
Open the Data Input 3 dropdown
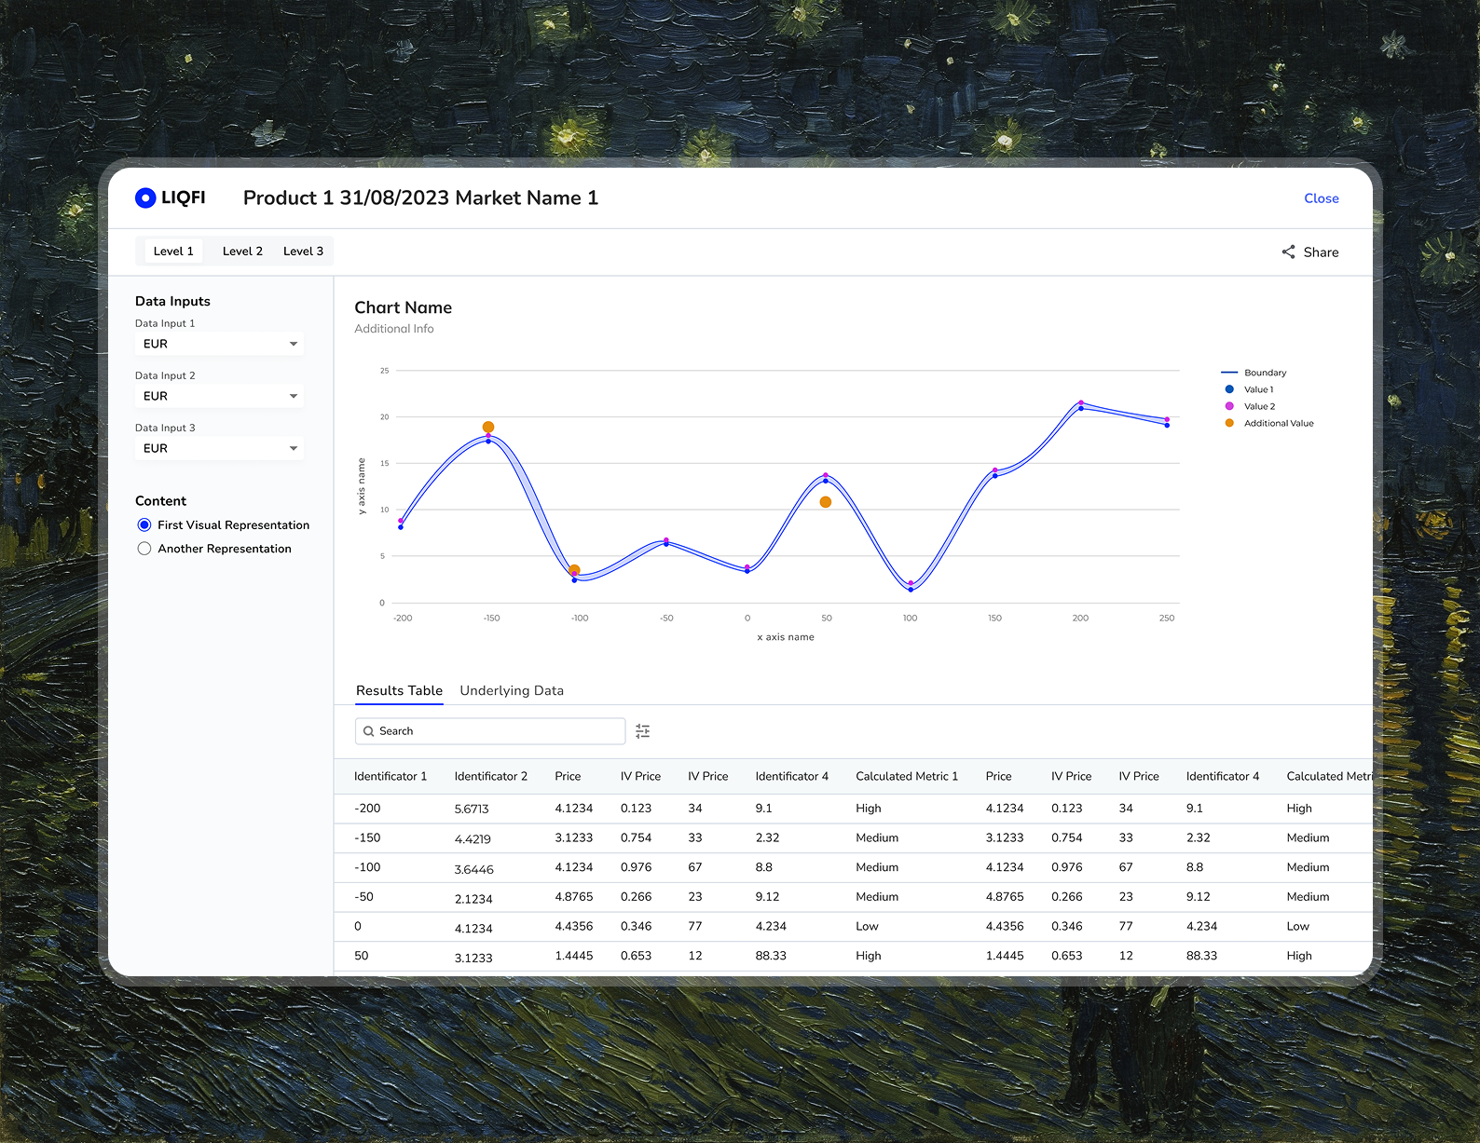(x=219, y=448)
